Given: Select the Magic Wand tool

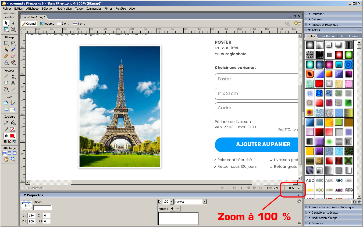Looking at the screenshot, I should 6,49.
